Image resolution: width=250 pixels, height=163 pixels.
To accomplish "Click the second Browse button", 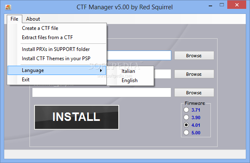I will (x=194, y=74).
